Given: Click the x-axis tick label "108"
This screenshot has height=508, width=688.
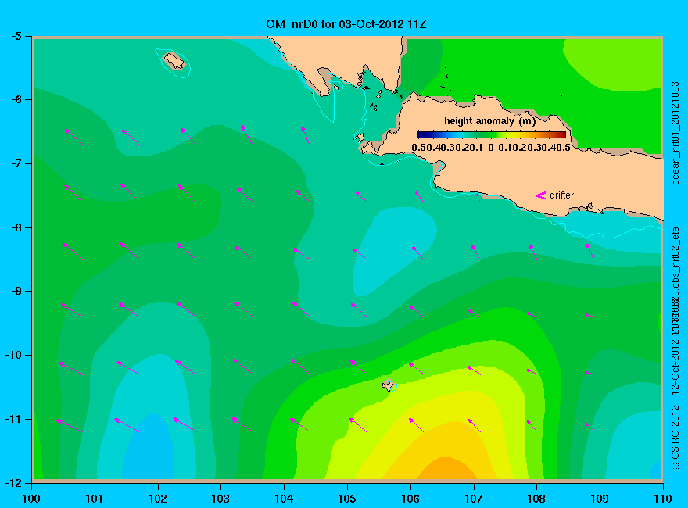Looking at the screenshot, I should click(536, 499).
